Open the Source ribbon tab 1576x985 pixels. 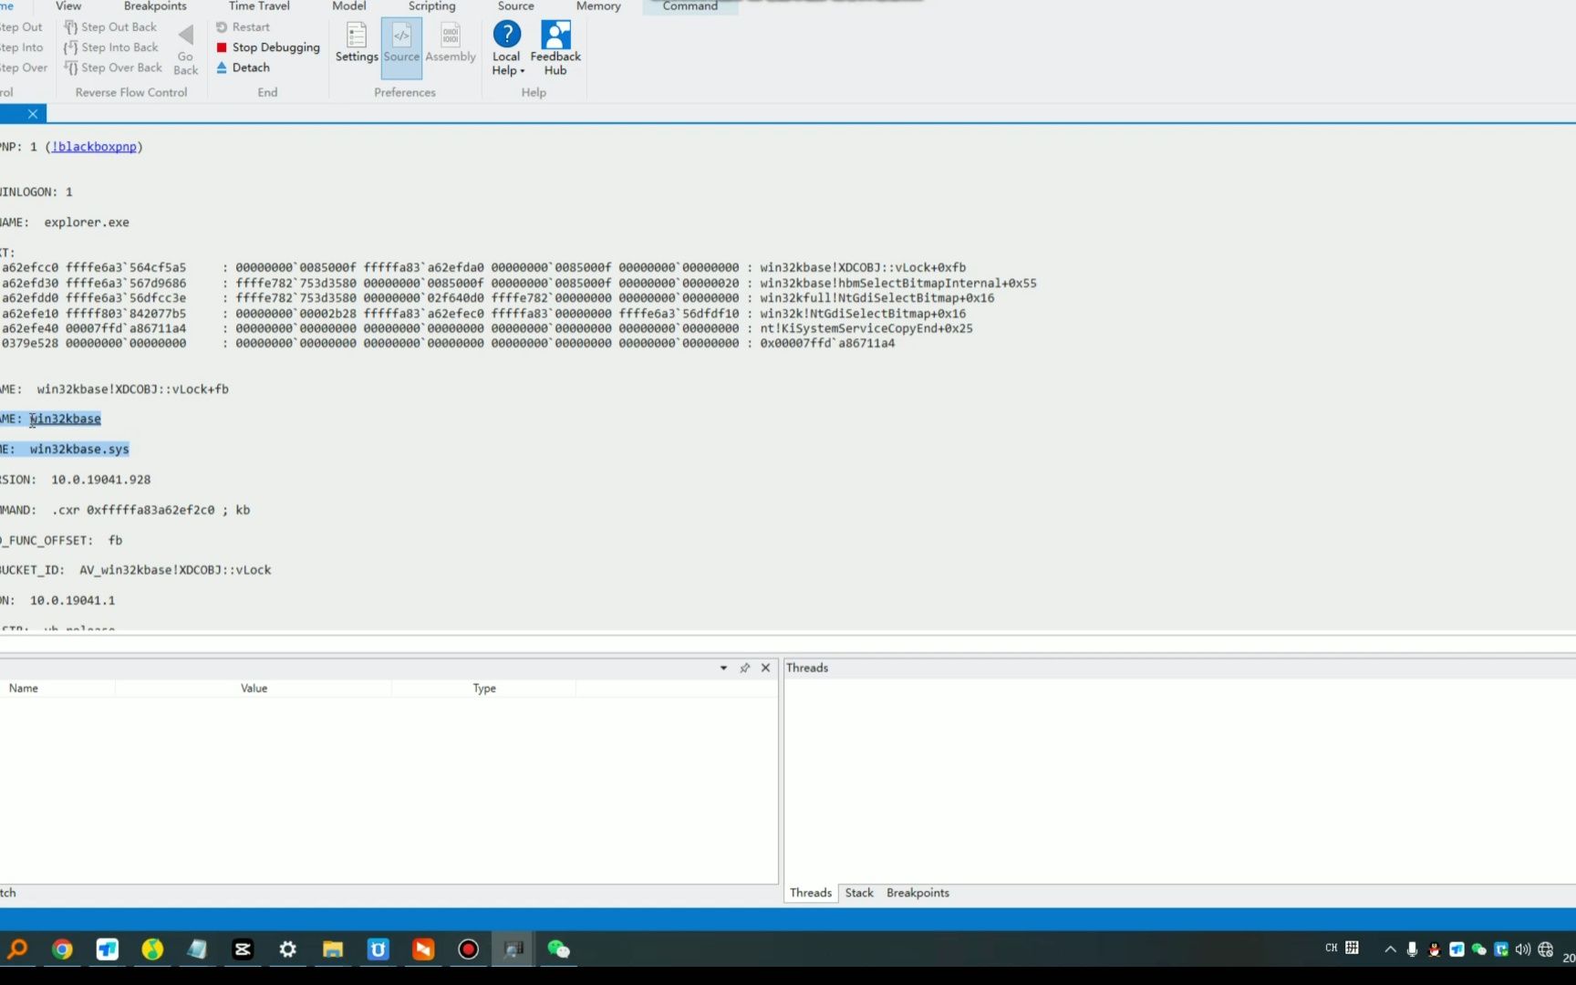[515, 6]
